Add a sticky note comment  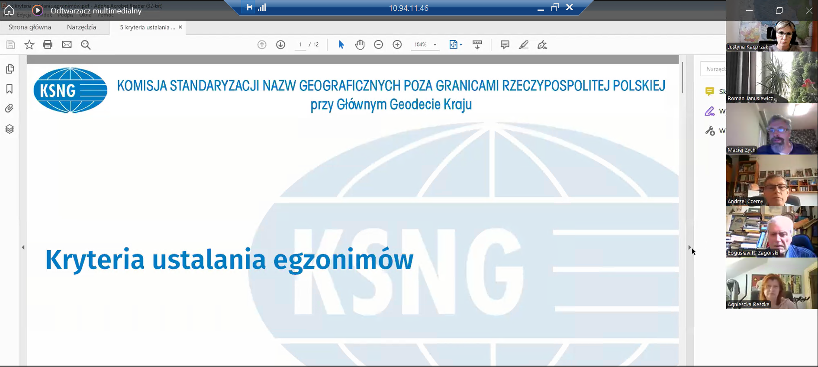tap(505, 45)
